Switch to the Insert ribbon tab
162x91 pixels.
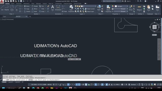(13, 4)
